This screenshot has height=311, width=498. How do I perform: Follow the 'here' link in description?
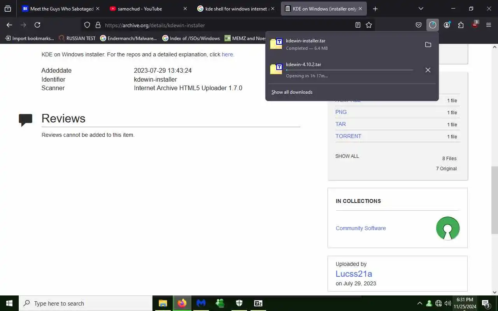pyautogui.click(x=228, y=54)
